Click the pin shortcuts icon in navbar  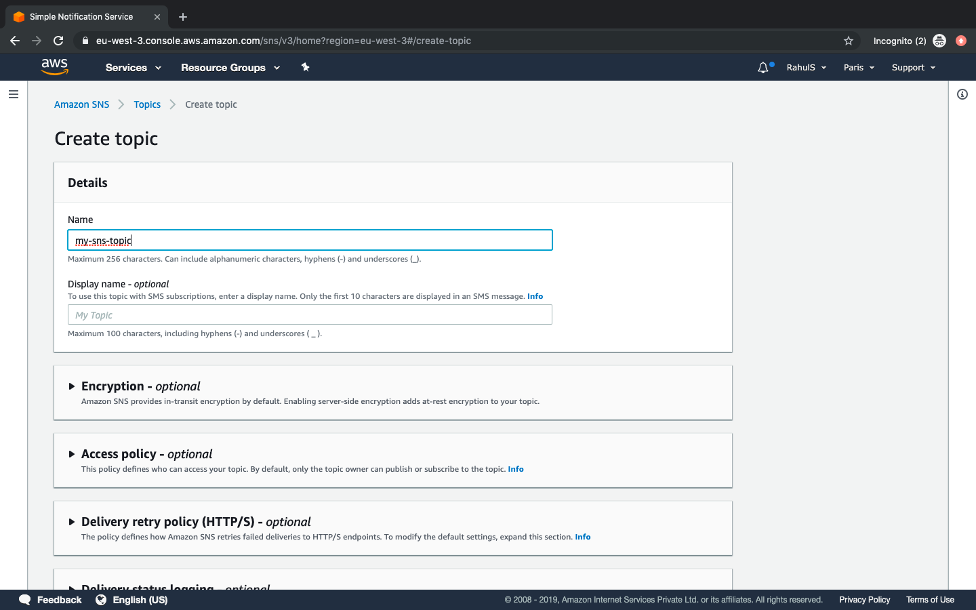pyautogui.click(x=305, y=67)
